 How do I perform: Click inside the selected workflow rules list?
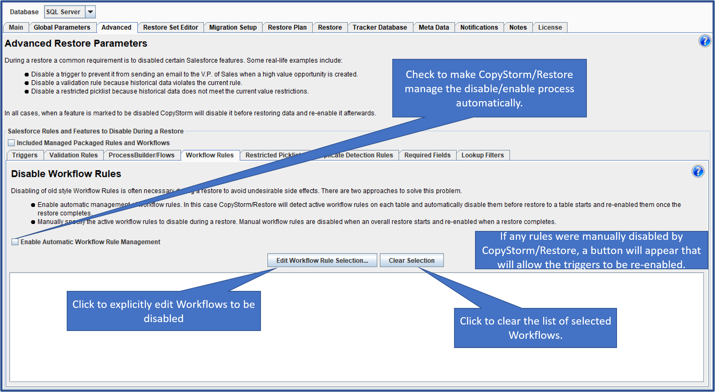click(x=357, y=327)
